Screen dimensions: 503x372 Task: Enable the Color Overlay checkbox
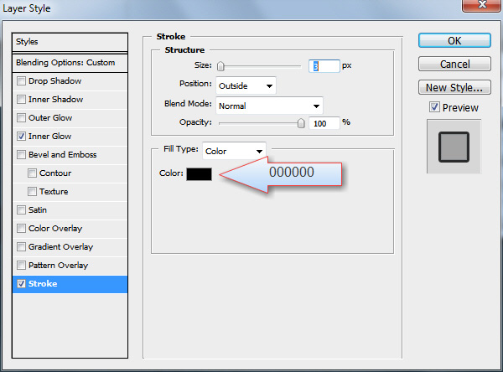point(21,229)
